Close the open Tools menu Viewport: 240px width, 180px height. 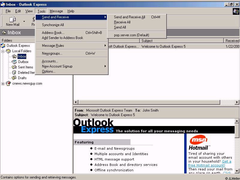[x=41, y=11]
